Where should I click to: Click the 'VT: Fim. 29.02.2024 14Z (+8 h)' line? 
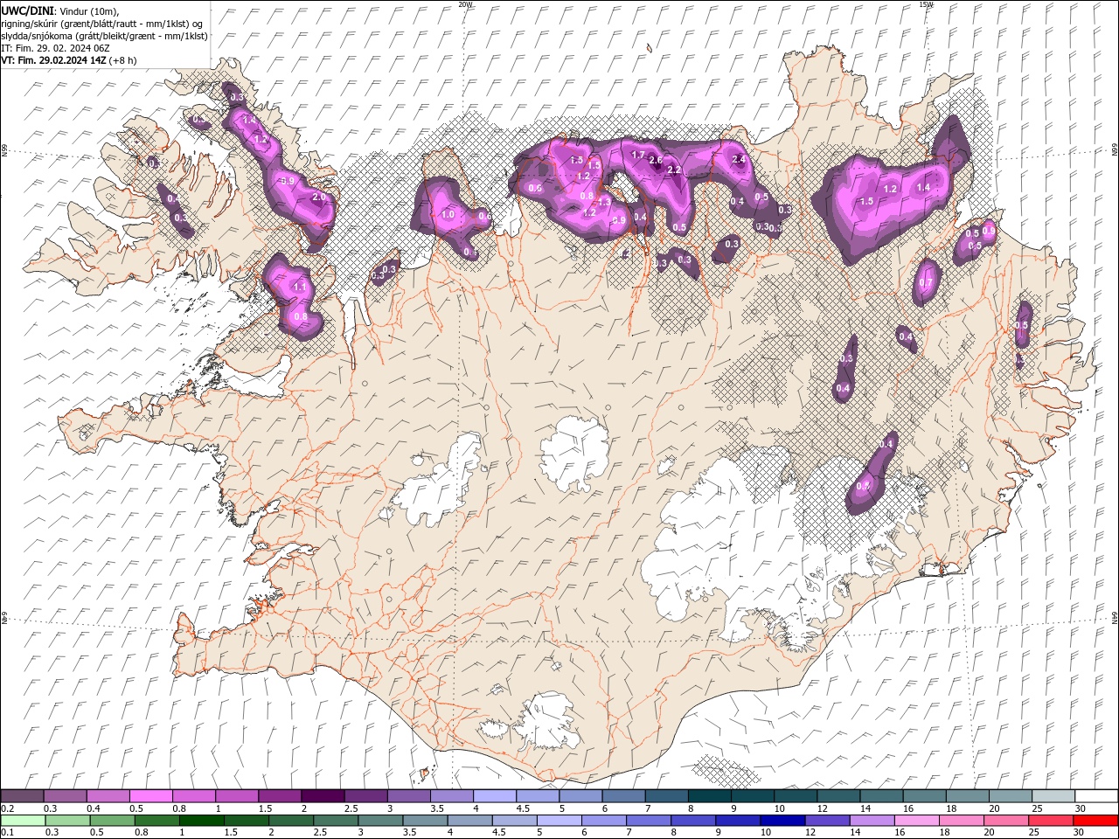[68, 60]
